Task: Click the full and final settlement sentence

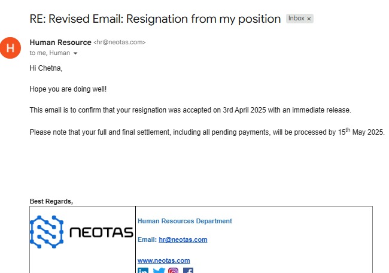Action: [206, 132]
